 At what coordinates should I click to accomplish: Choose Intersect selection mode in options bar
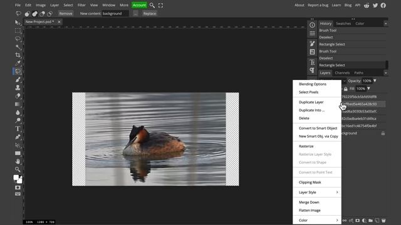coord(49,14)
